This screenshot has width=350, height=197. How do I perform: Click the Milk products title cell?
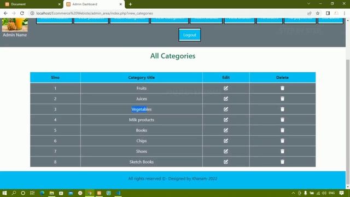(x=142, y=120)
